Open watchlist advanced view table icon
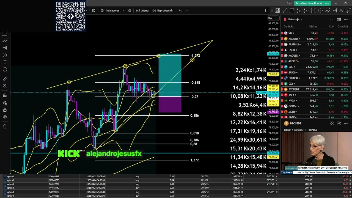 [339, 19]
